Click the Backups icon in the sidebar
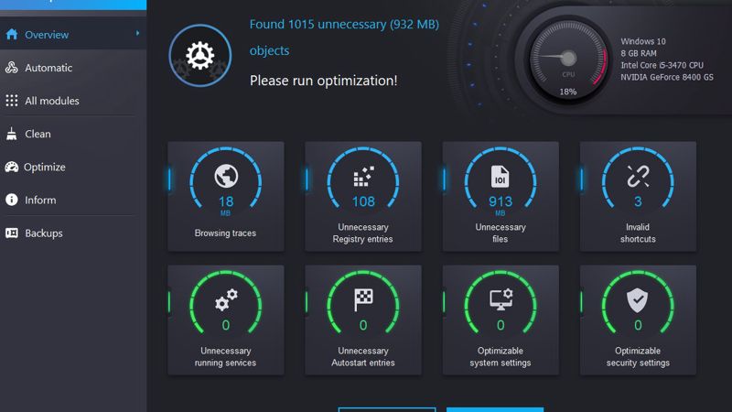 pyautogui.click(x=12, y=233)
